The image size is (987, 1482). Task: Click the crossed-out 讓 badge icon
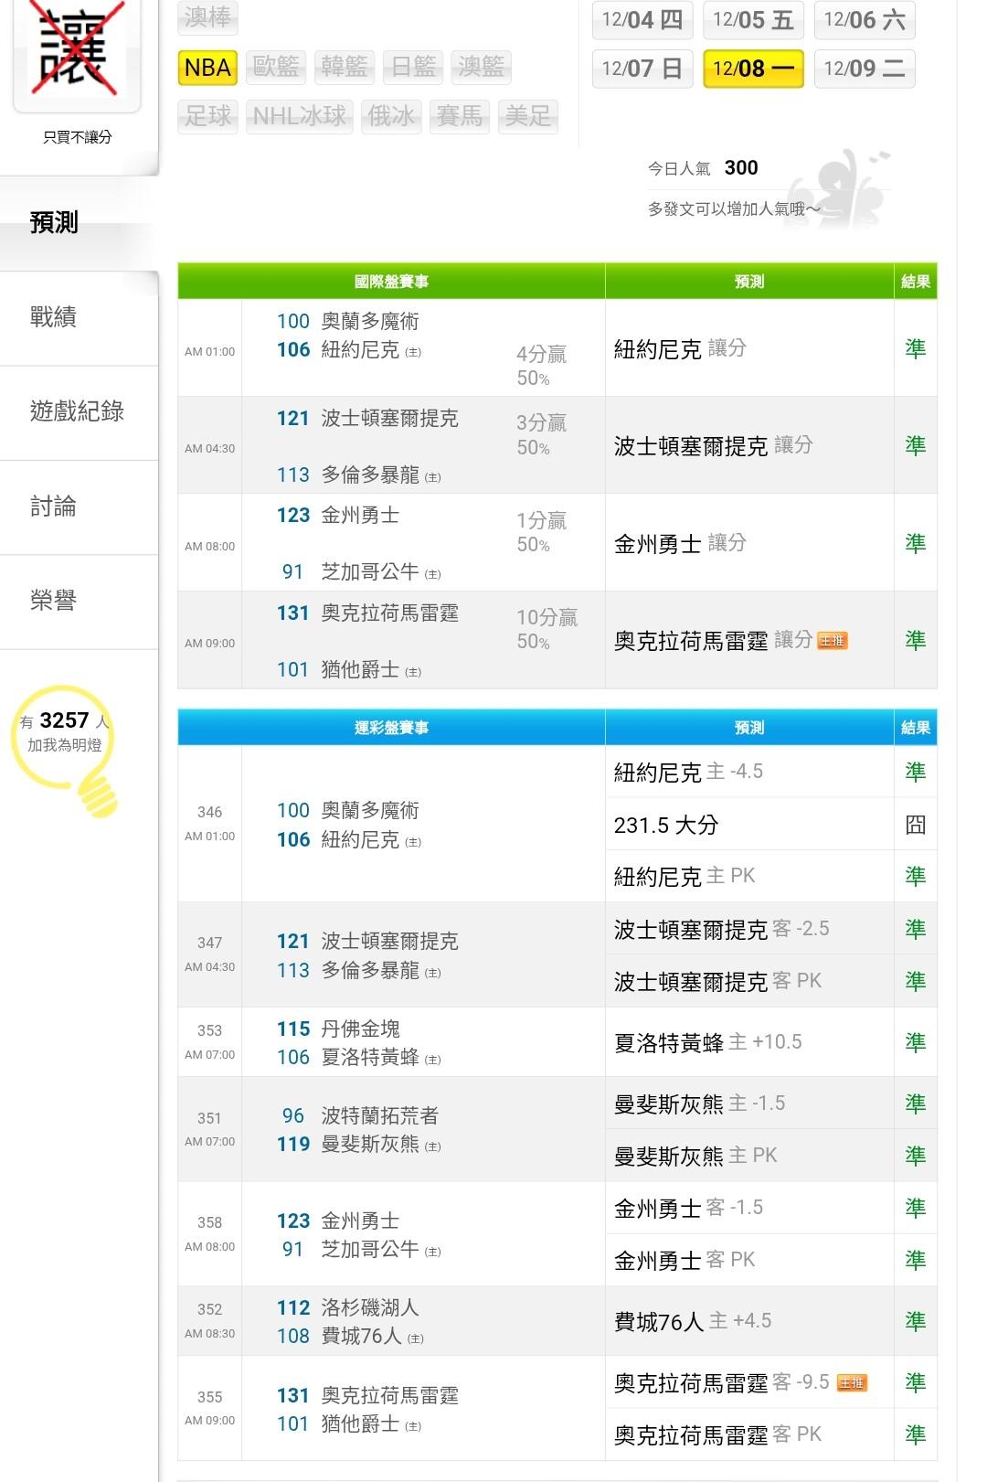pyautogui.click(x=77, y=52)
